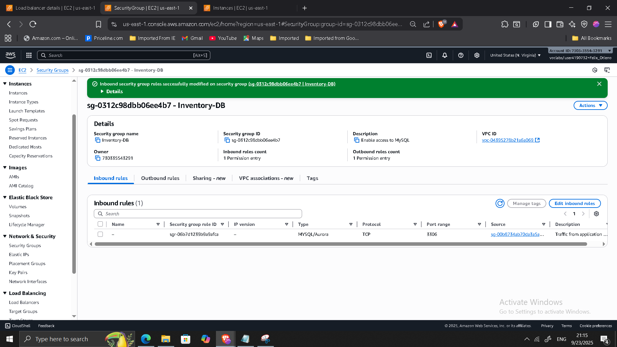Check the MYSQL/Aurora rule row checkbox
The height and width of the screenshot is (347, 617).
(100, 235)
